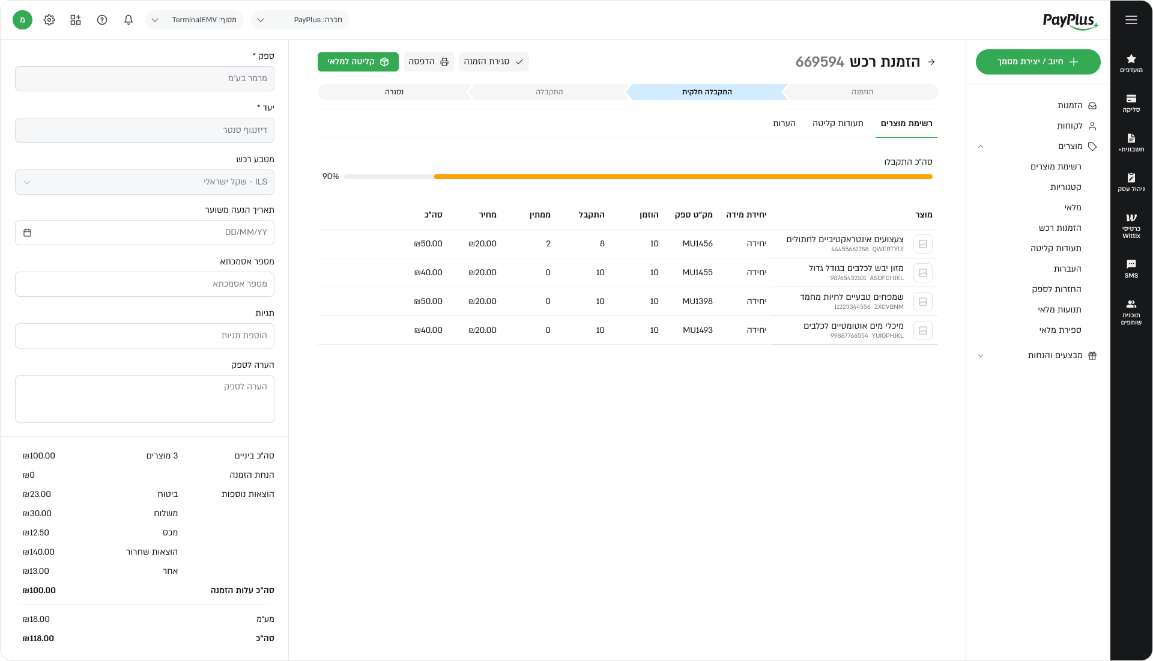Open the ILS purchase currency dropdown
Image resolution: width=1153 pixels, height=661 pixels.
pyautogui.click(x=144, y=182)
